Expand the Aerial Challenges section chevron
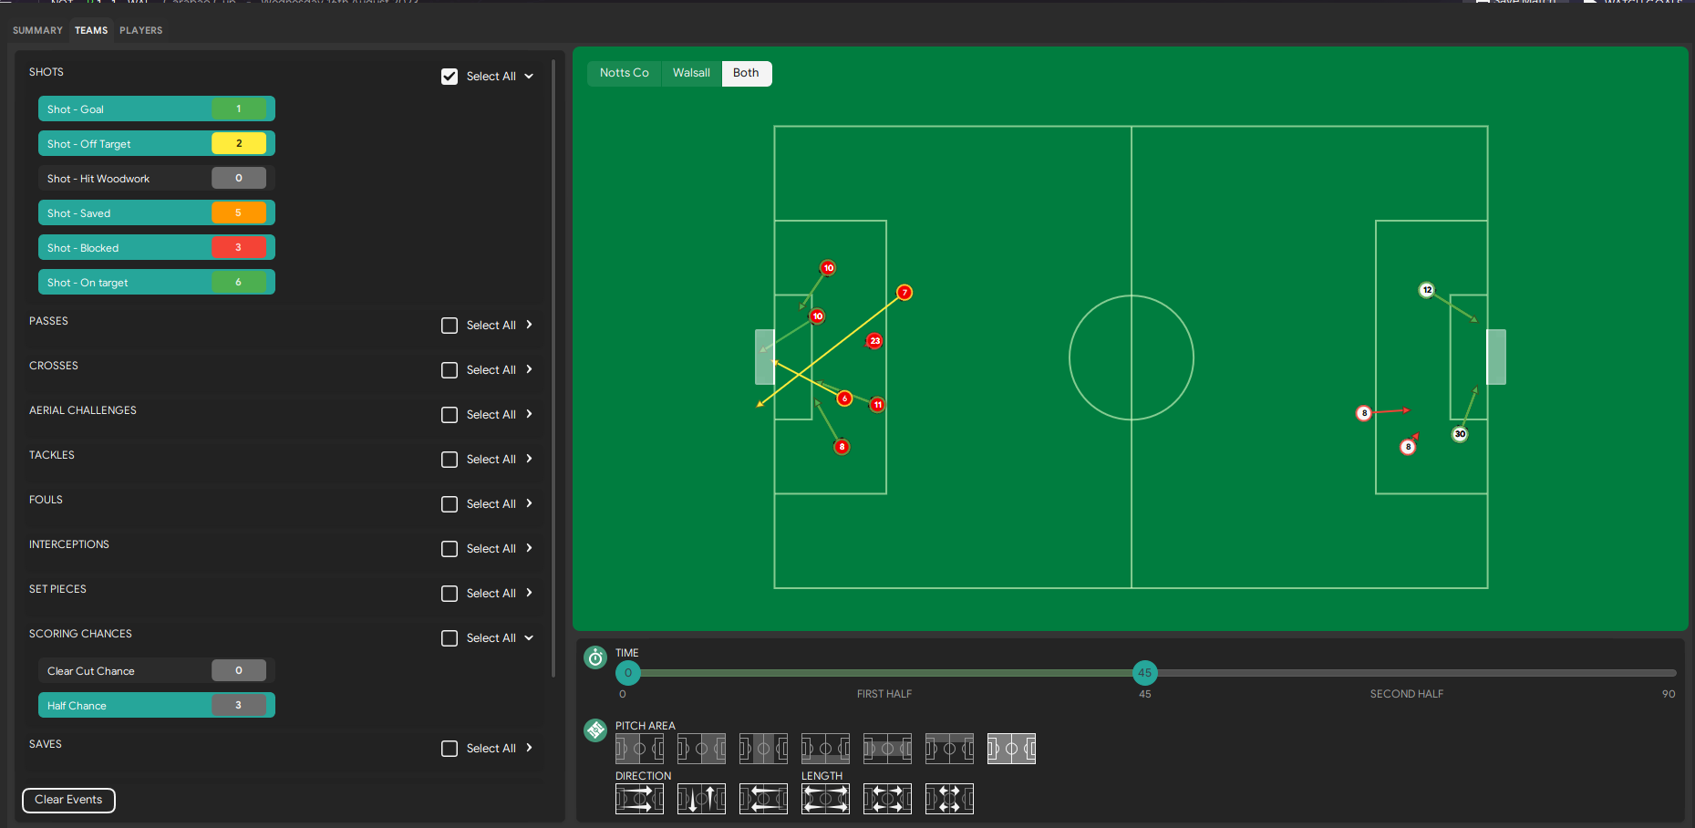 tap(529, 414)
